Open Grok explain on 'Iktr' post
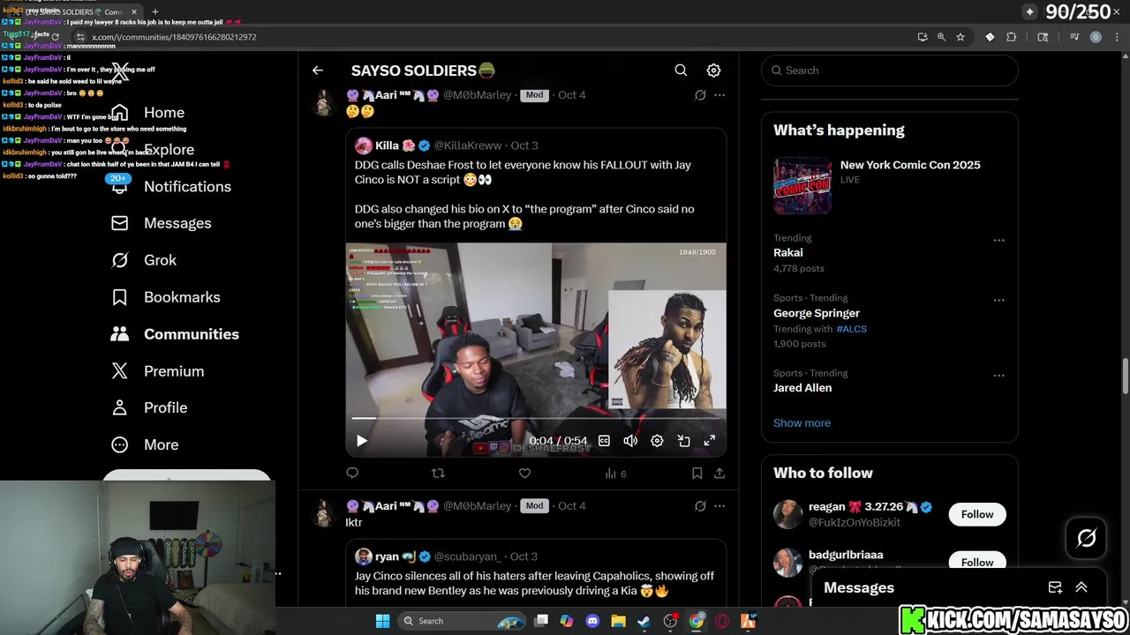Screen dimensions: 1130x635 coord(700,506)
